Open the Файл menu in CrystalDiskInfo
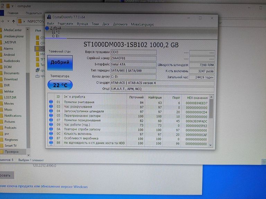Screen dimensions: 266x199 (x=50, y=24)
